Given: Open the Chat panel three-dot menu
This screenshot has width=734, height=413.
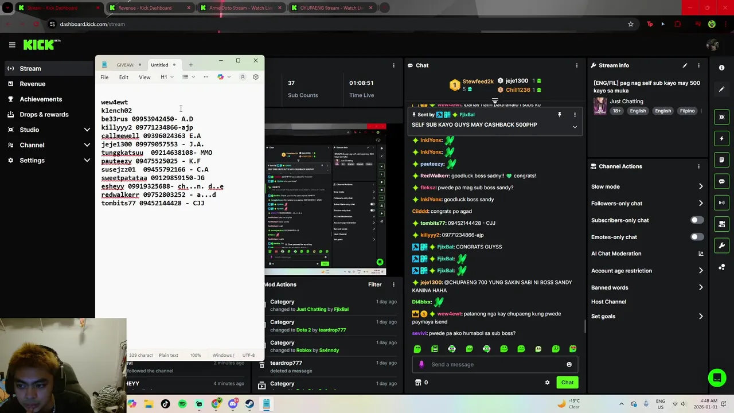Looking at the screenshot, I should [576, 65].
